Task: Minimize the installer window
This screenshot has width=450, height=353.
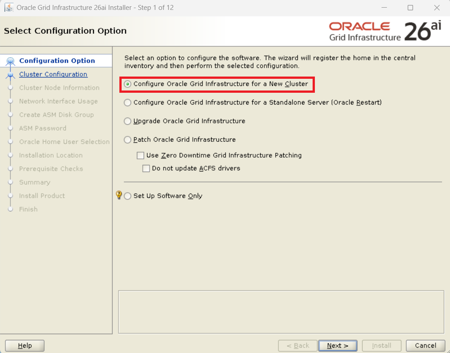Action: pyautogui.click(x=383, y=8)
